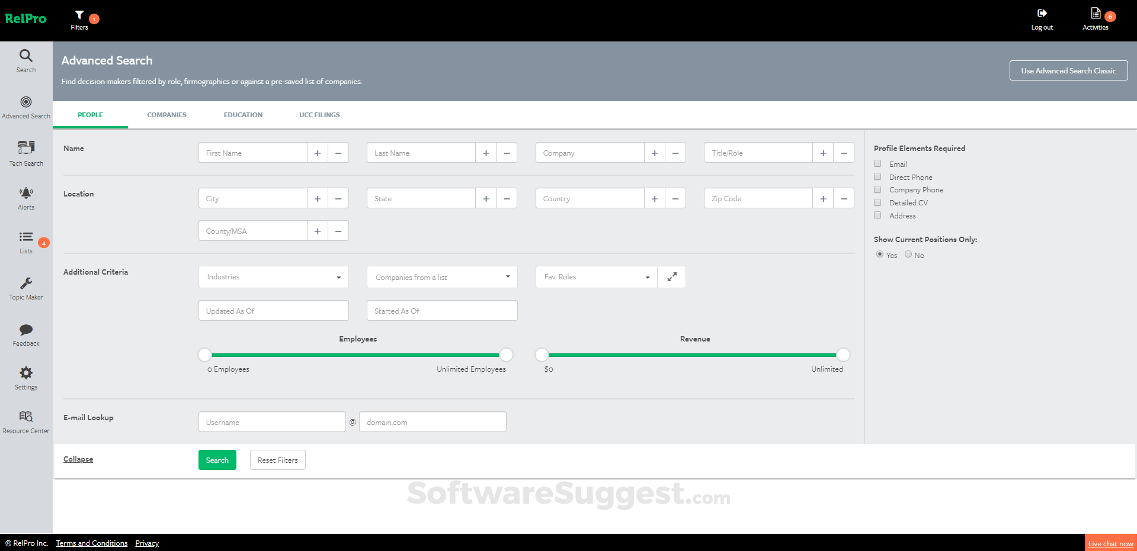Screen dimensions: 1137x551
Task: Expand the Companies from a list dropdown
Action: (x=441, y=276)
